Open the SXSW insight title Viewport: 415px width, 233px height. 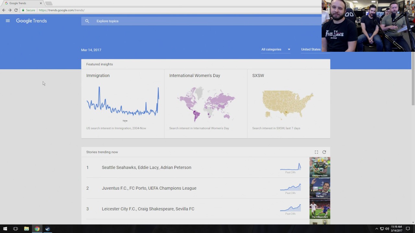point(258,75)
